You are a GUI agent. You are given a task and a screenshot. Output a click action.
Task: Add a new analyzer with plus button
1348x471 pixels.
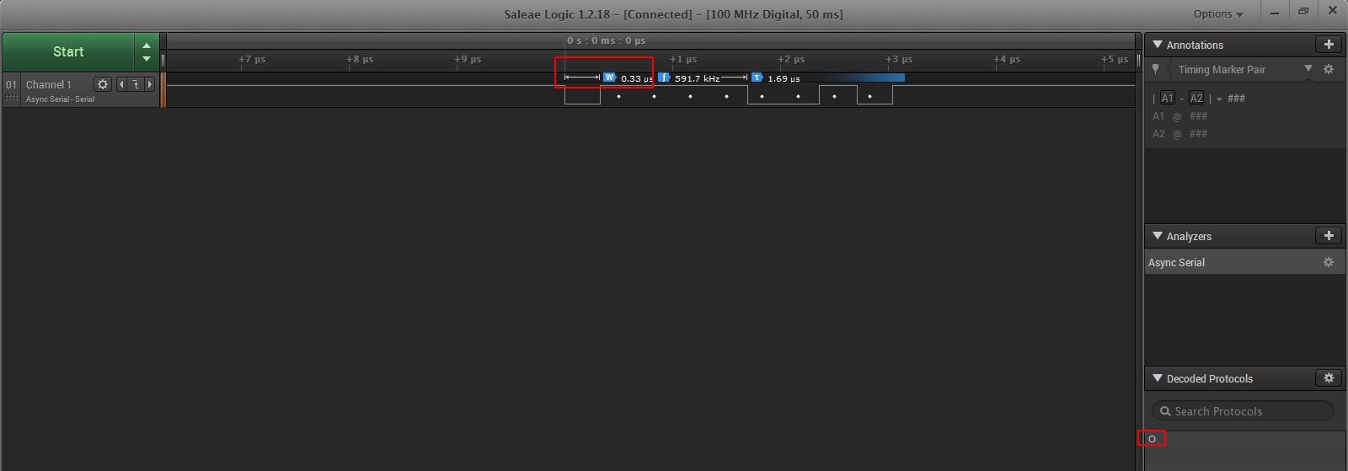[x=1329, y=236]
